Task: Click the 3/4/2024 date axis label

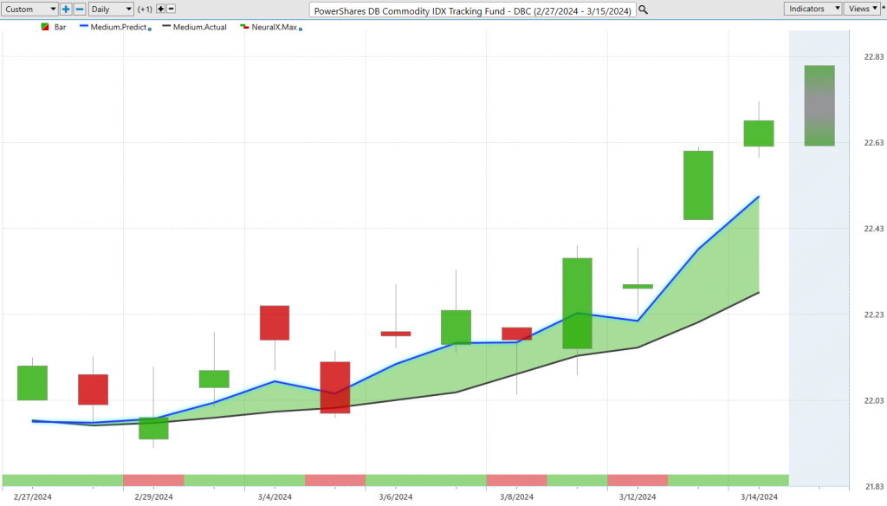Action: pos(275,497)
